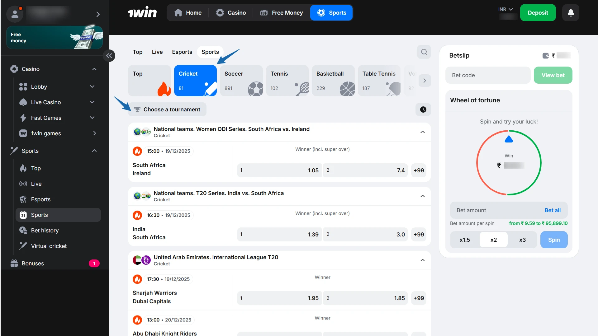Open Virtual cricket in sidebar

49,246
